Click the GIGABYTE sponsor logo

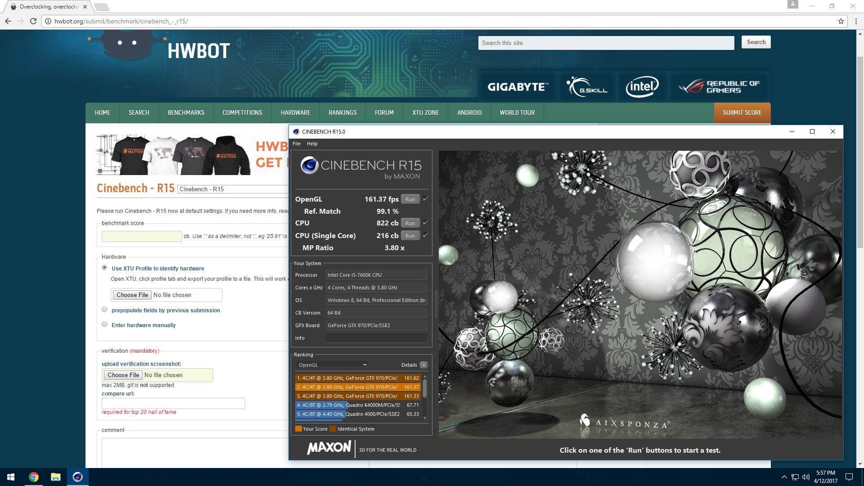point(518,87)
